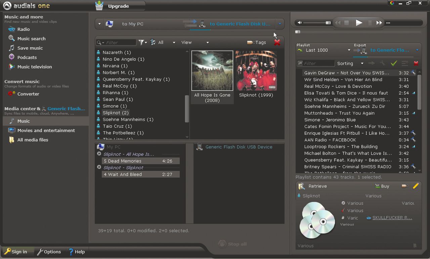430x259 pixels.
Task: Collapse 'Slipknot - All Hope Is...' group
Action: pyautogui.click(x=99, y=154)
